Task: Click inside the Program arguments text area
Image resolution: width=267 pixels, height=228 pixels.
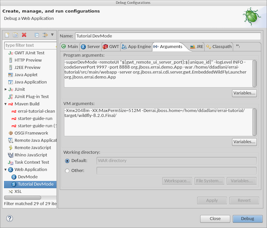Action: [158, 73]
